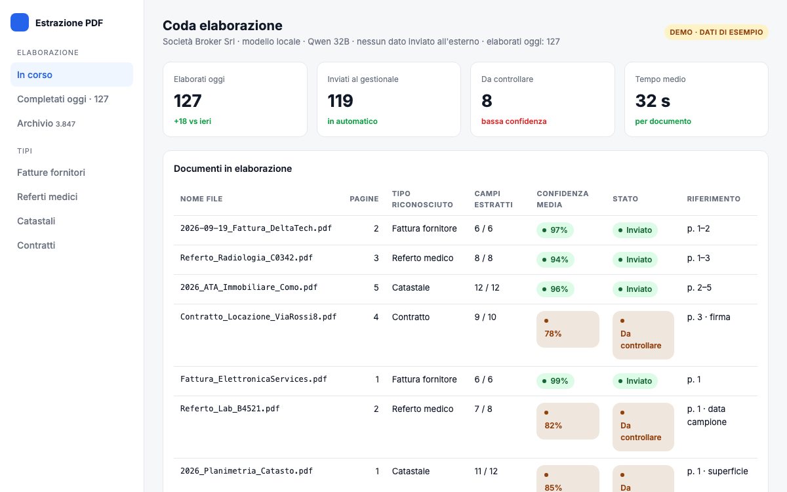Viewport: 787px width, 492px height.
Task: Sort by TIPO RICONOSCIUTO column header
Action: 422,199
